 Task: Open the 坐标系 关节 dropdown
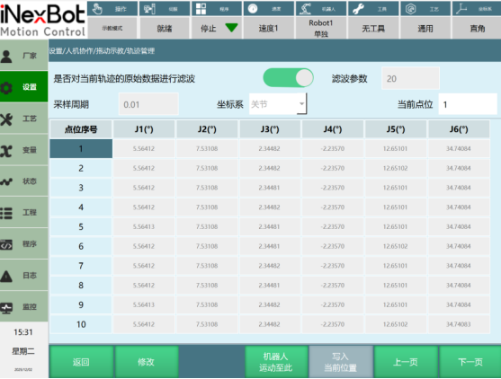(278, 104)
